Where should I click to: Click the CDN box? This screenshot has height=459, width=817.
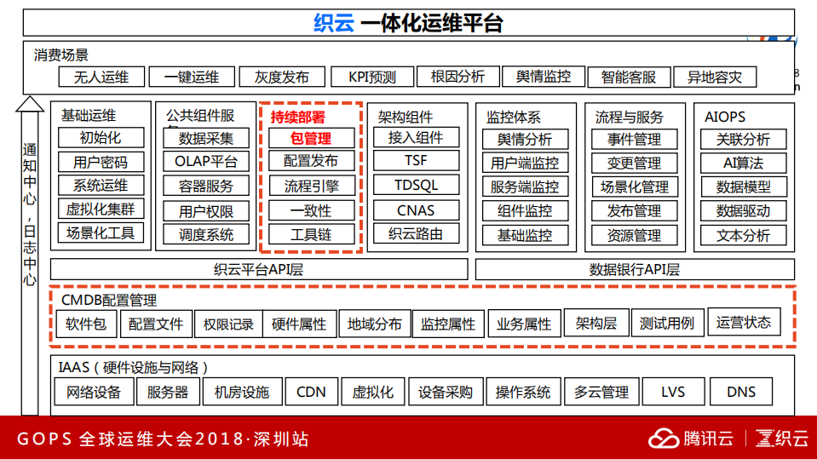click(311, 392)
